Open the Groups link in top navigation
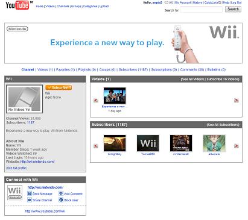 [76, 6]
